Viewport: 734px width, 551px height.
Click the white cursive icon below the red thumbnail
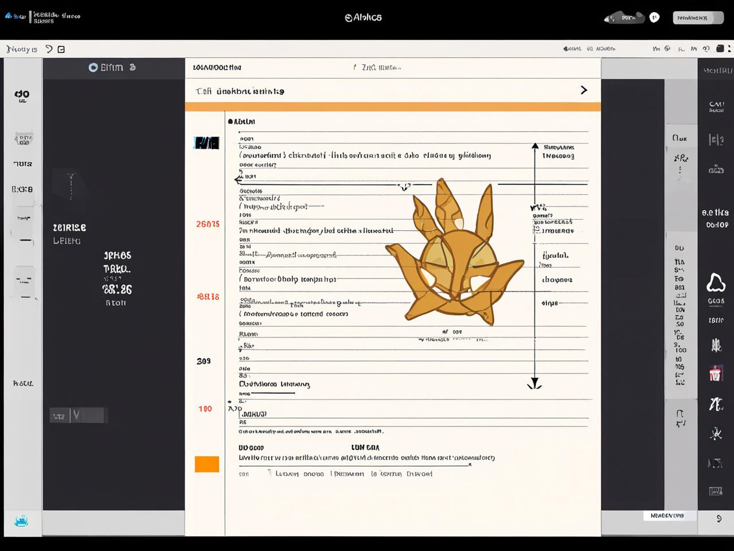coord(716,404)
